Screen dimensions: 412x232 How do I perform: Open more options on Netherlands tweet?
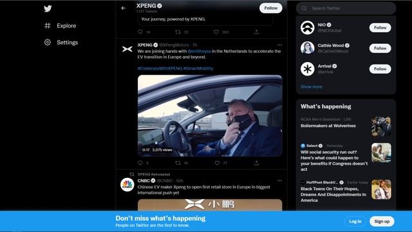(279, 45)
